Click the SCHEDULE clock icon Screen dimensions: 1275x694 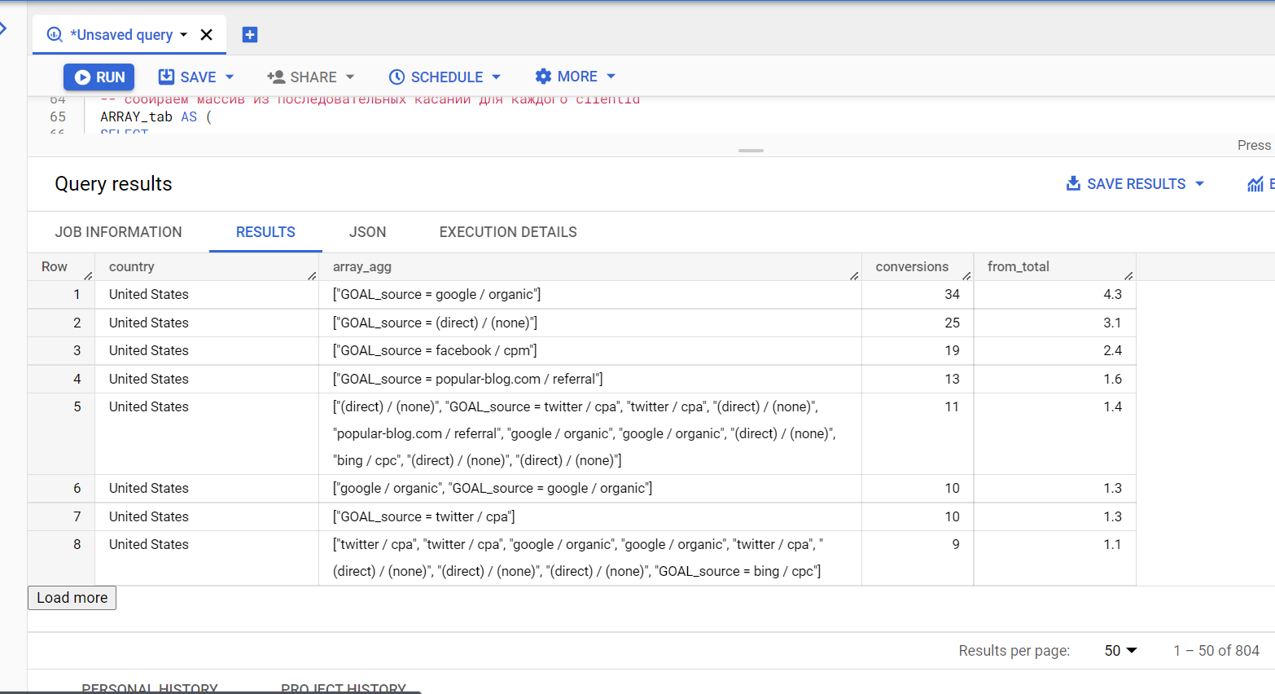tap(397, 77)
